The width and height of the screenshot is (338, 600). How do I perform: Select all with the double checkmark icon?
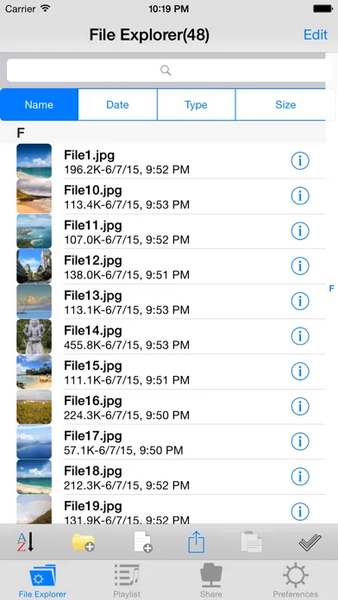(310, 542)
